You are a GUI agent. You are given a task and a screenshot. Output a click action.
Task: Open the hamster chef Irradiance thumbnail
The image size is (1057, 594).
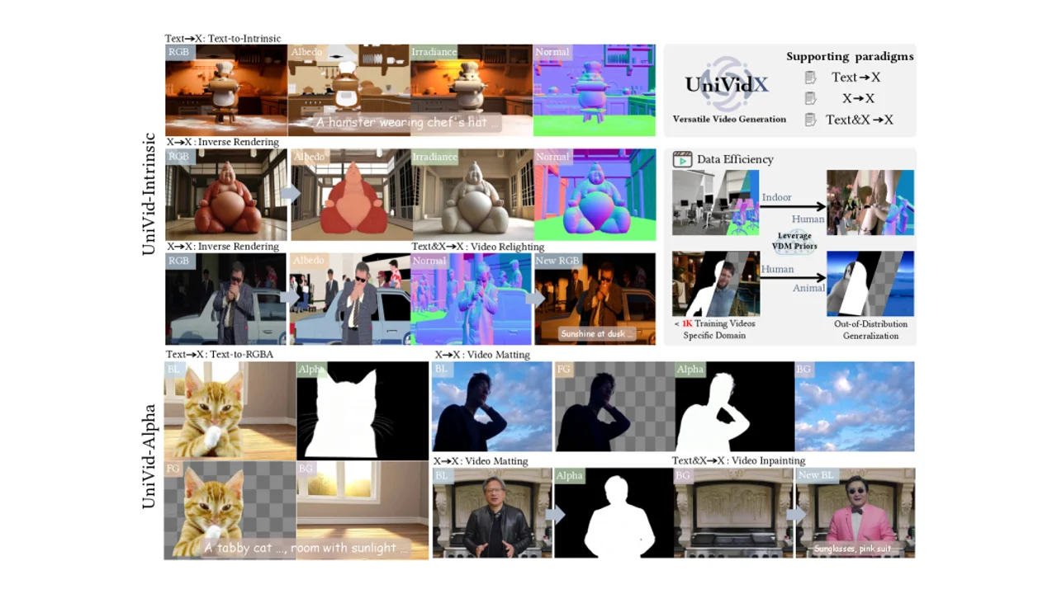[x=472, y=90]
